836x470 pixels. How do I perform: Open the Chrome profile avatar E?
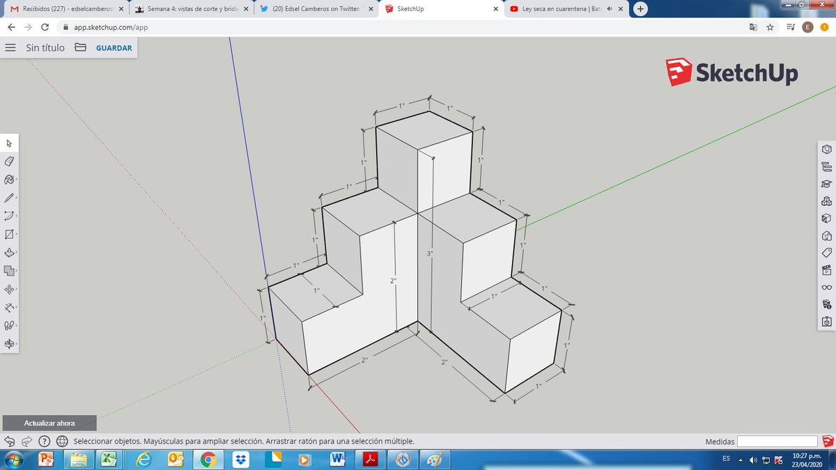(x=807, y=27)
